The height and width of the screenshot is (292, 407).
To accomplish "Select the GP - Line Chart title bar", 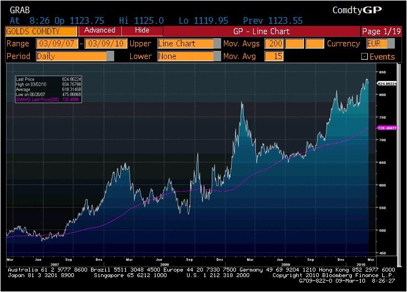I will coord(261,31).
